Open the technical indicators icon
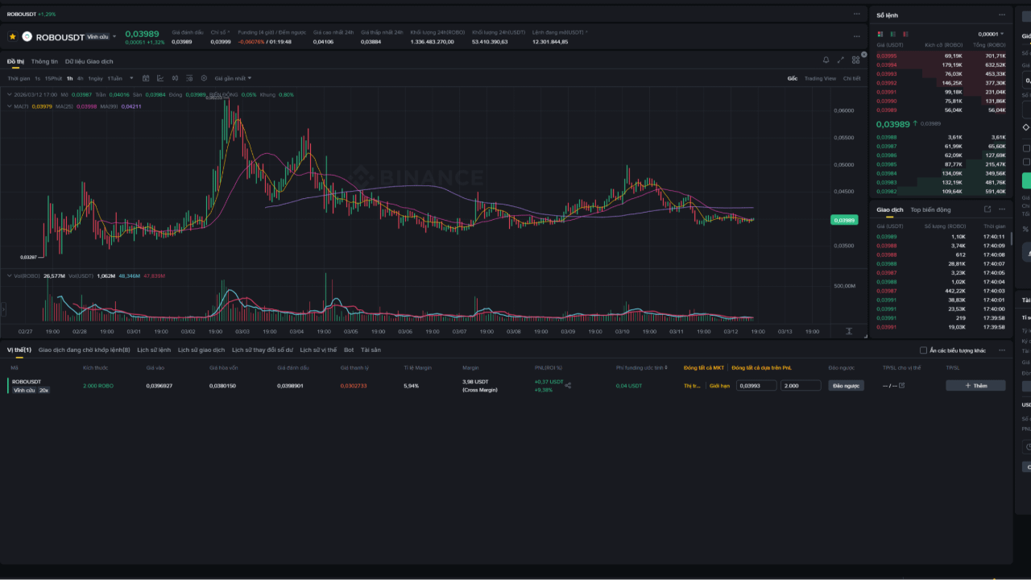Screen dimensions: 1031x580 pyautogui.click(x=189, y=78)
